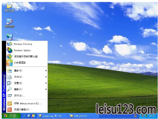Open the 设置(S) Settings submenu

pyautogui.click(x=27, y=83)
